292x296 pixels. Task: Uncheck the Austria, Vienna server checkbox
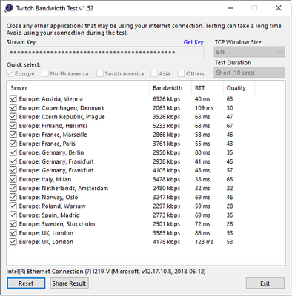coord(13,99)
